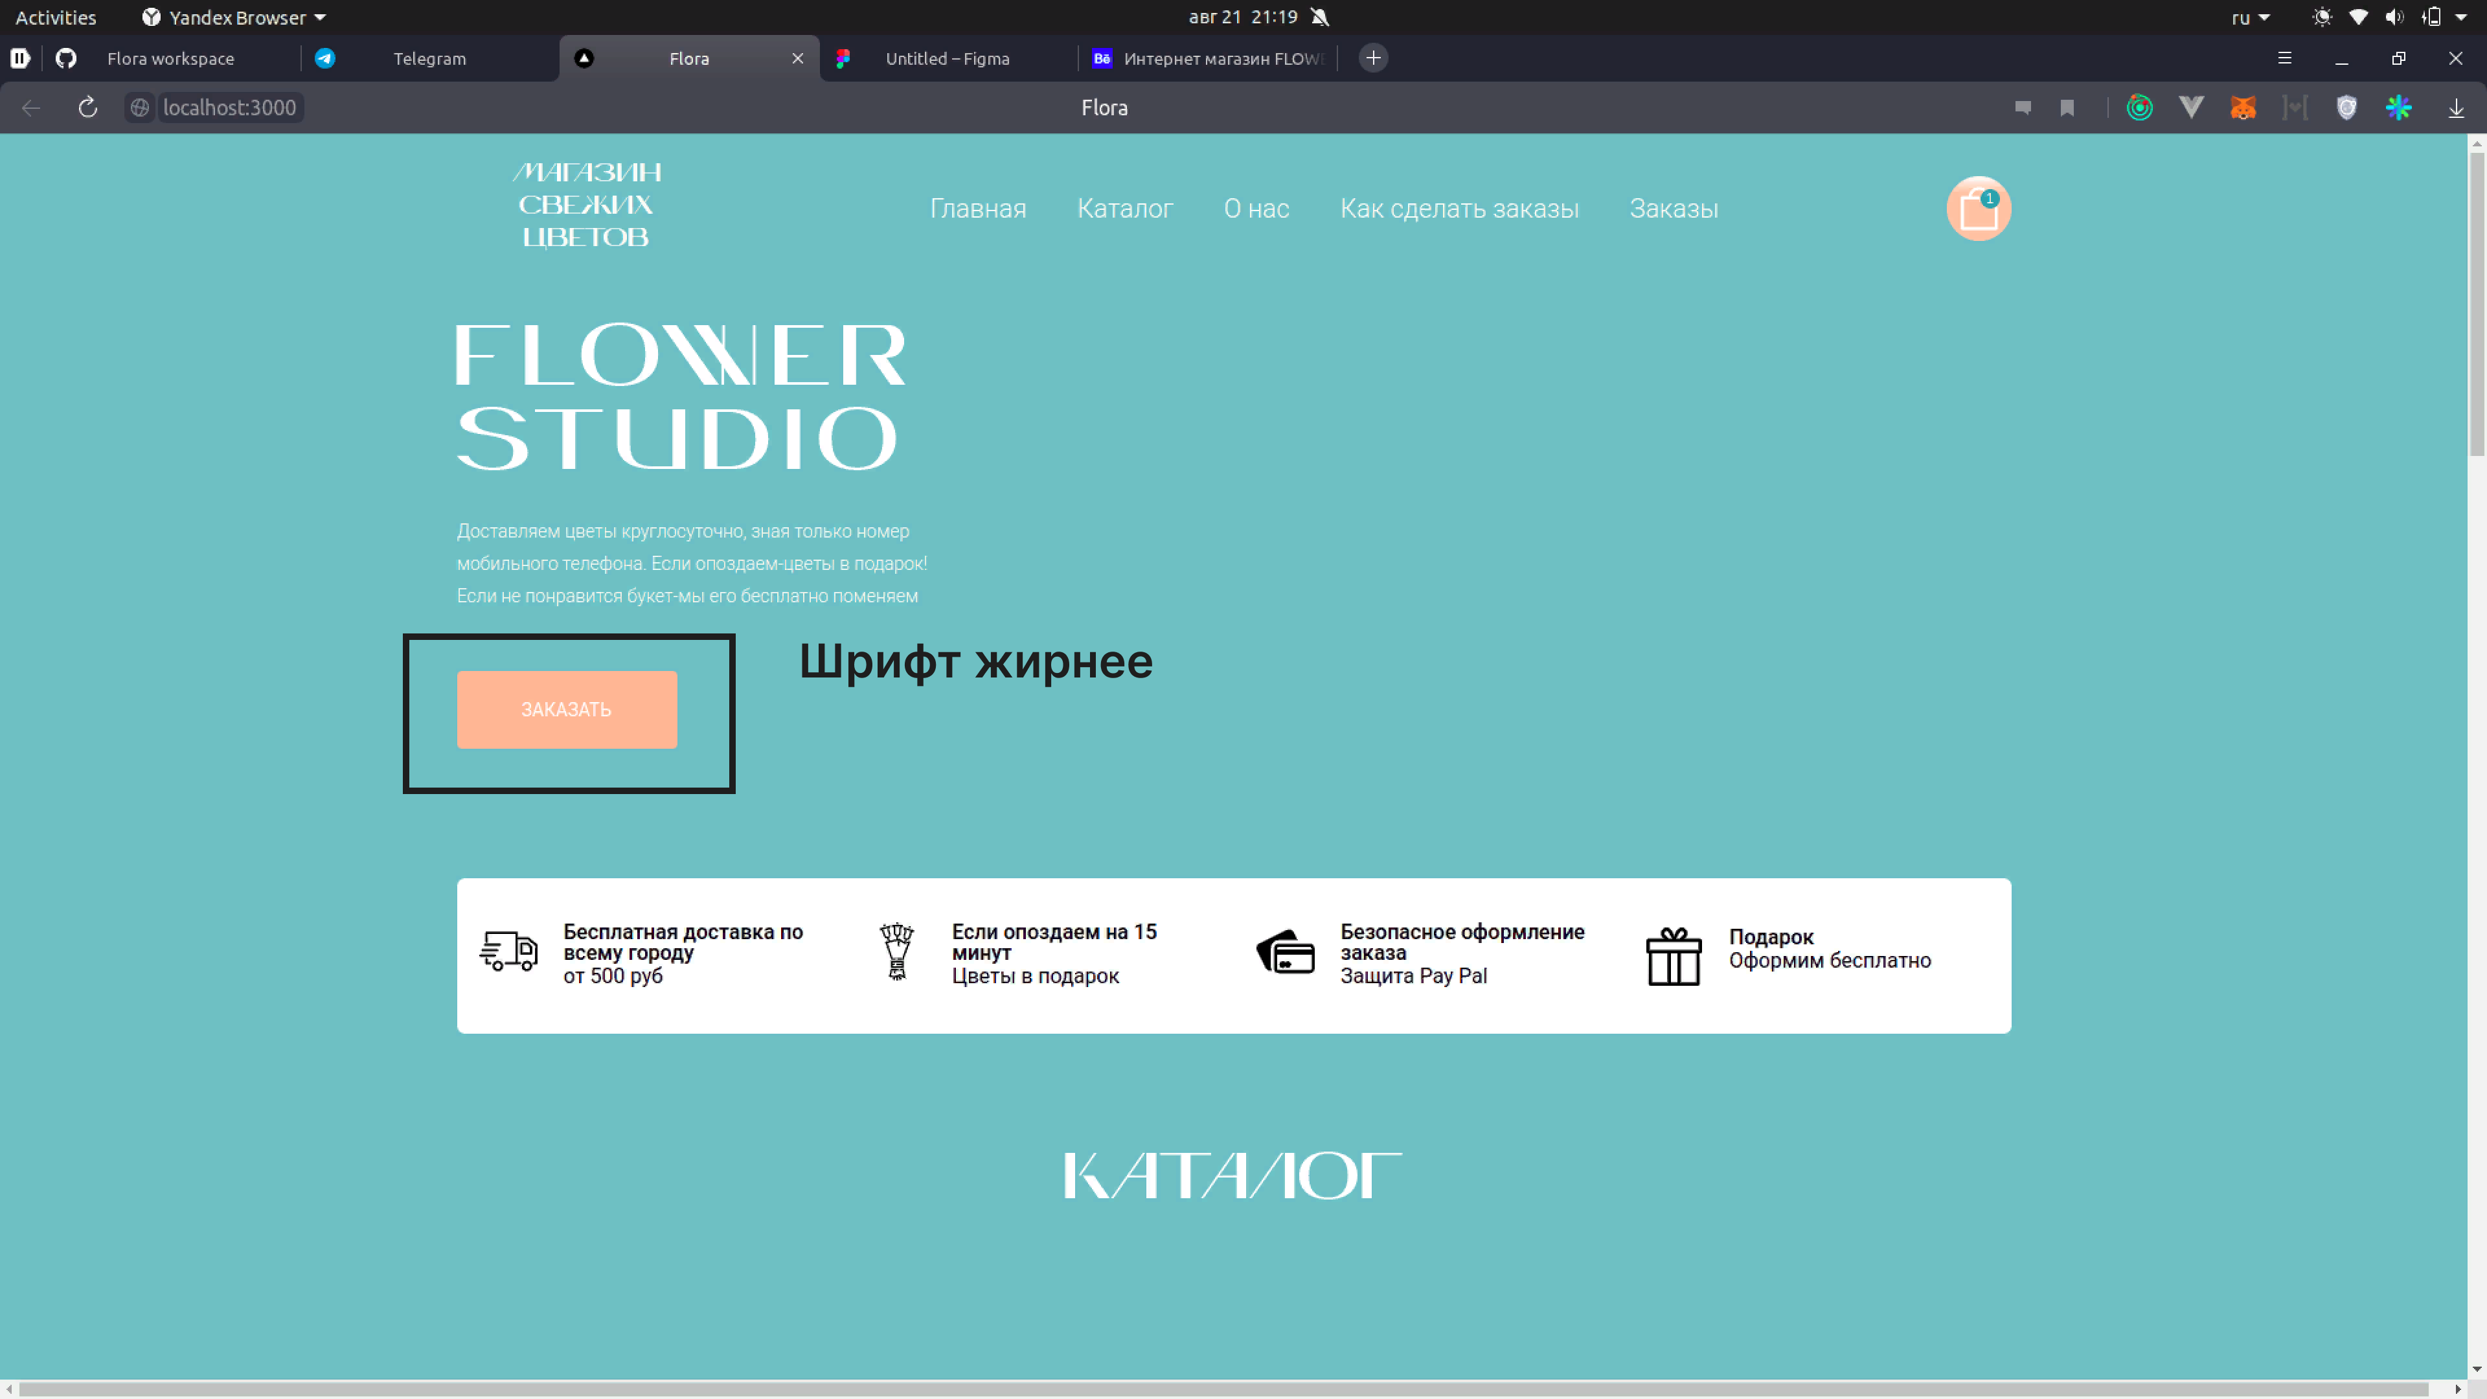Viewport: 2487px width, 1399px height.
Task: Click the gift box icon
Action: tap(1673, 956)
